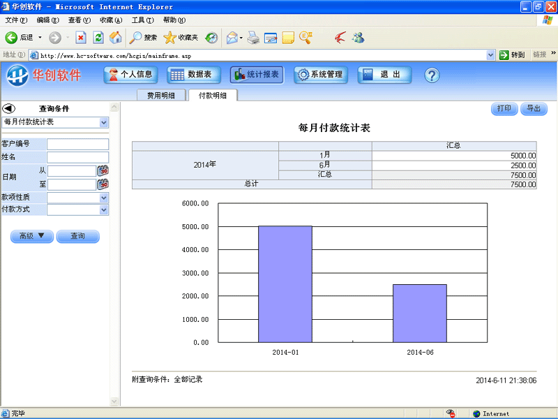
Task: Open 个人信息 personal info section
Action: click(130, 75)
